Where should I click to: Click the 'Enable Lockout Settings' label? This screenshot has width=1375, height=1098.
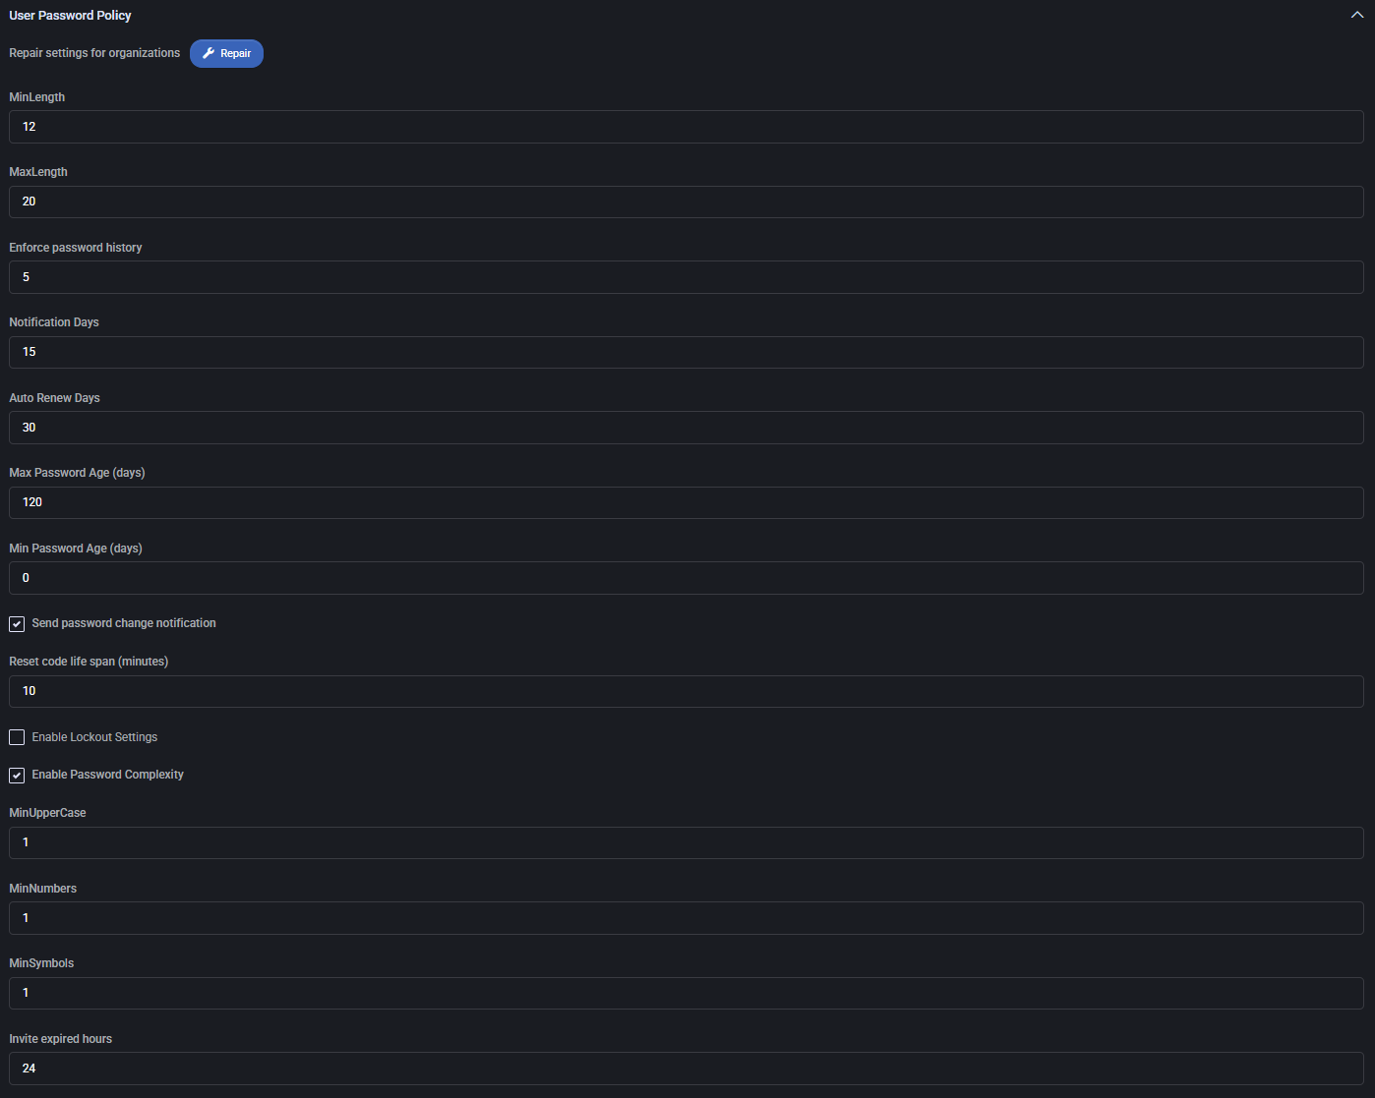pos(94,737)
